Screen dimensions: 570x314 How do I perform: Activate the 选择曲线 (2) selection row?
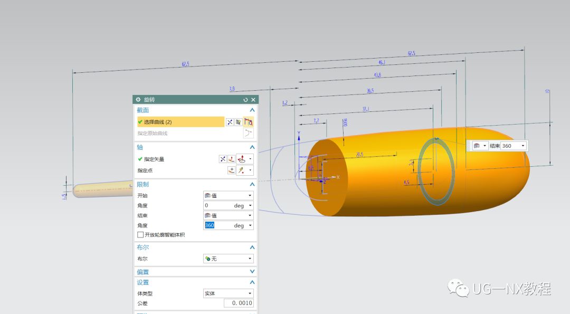click(180, 122)
